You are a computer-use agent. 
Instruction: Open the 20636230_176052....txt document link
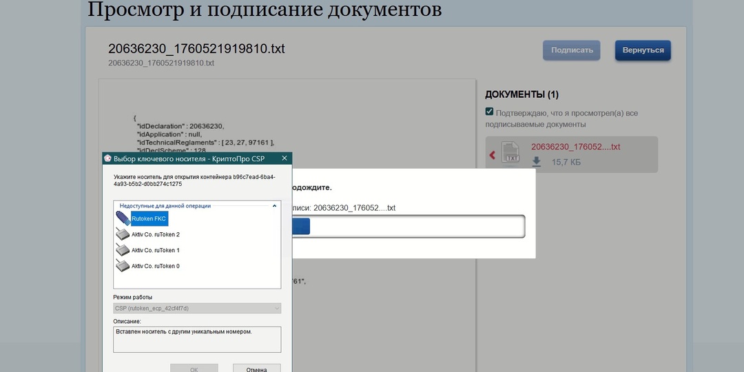pyautogui.click(x=575, y=147)
